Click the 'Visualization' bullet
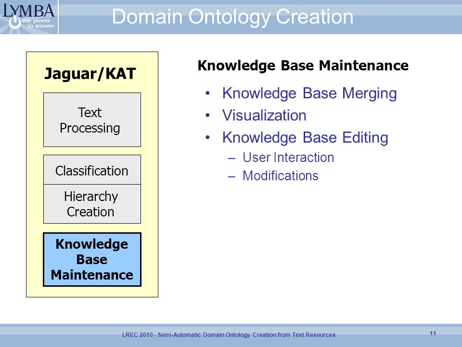The height and width of the screenshot is (347, 462). (x=264, y=115)
